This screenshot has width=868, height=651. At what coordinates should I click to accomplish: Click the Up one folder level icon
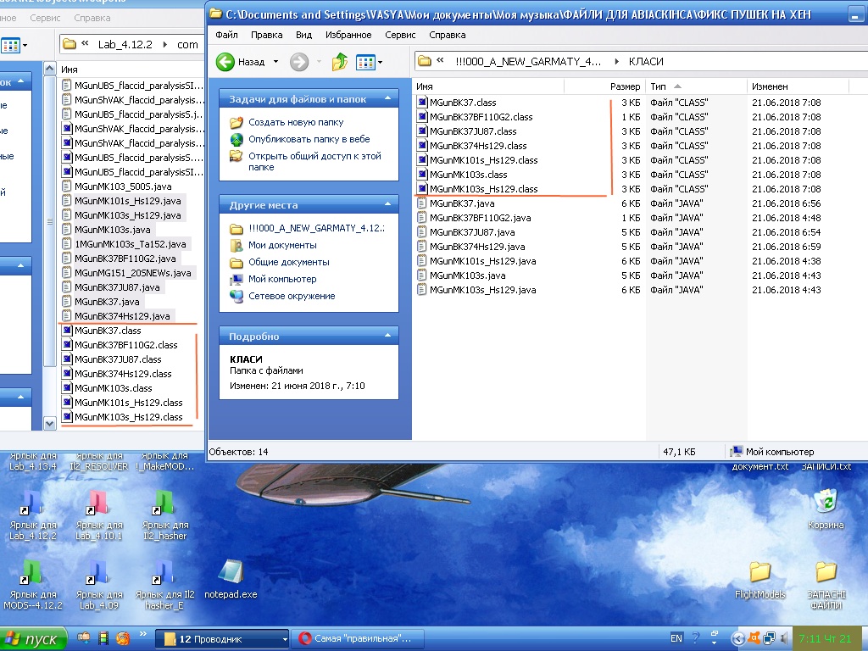tap(339, 62)
